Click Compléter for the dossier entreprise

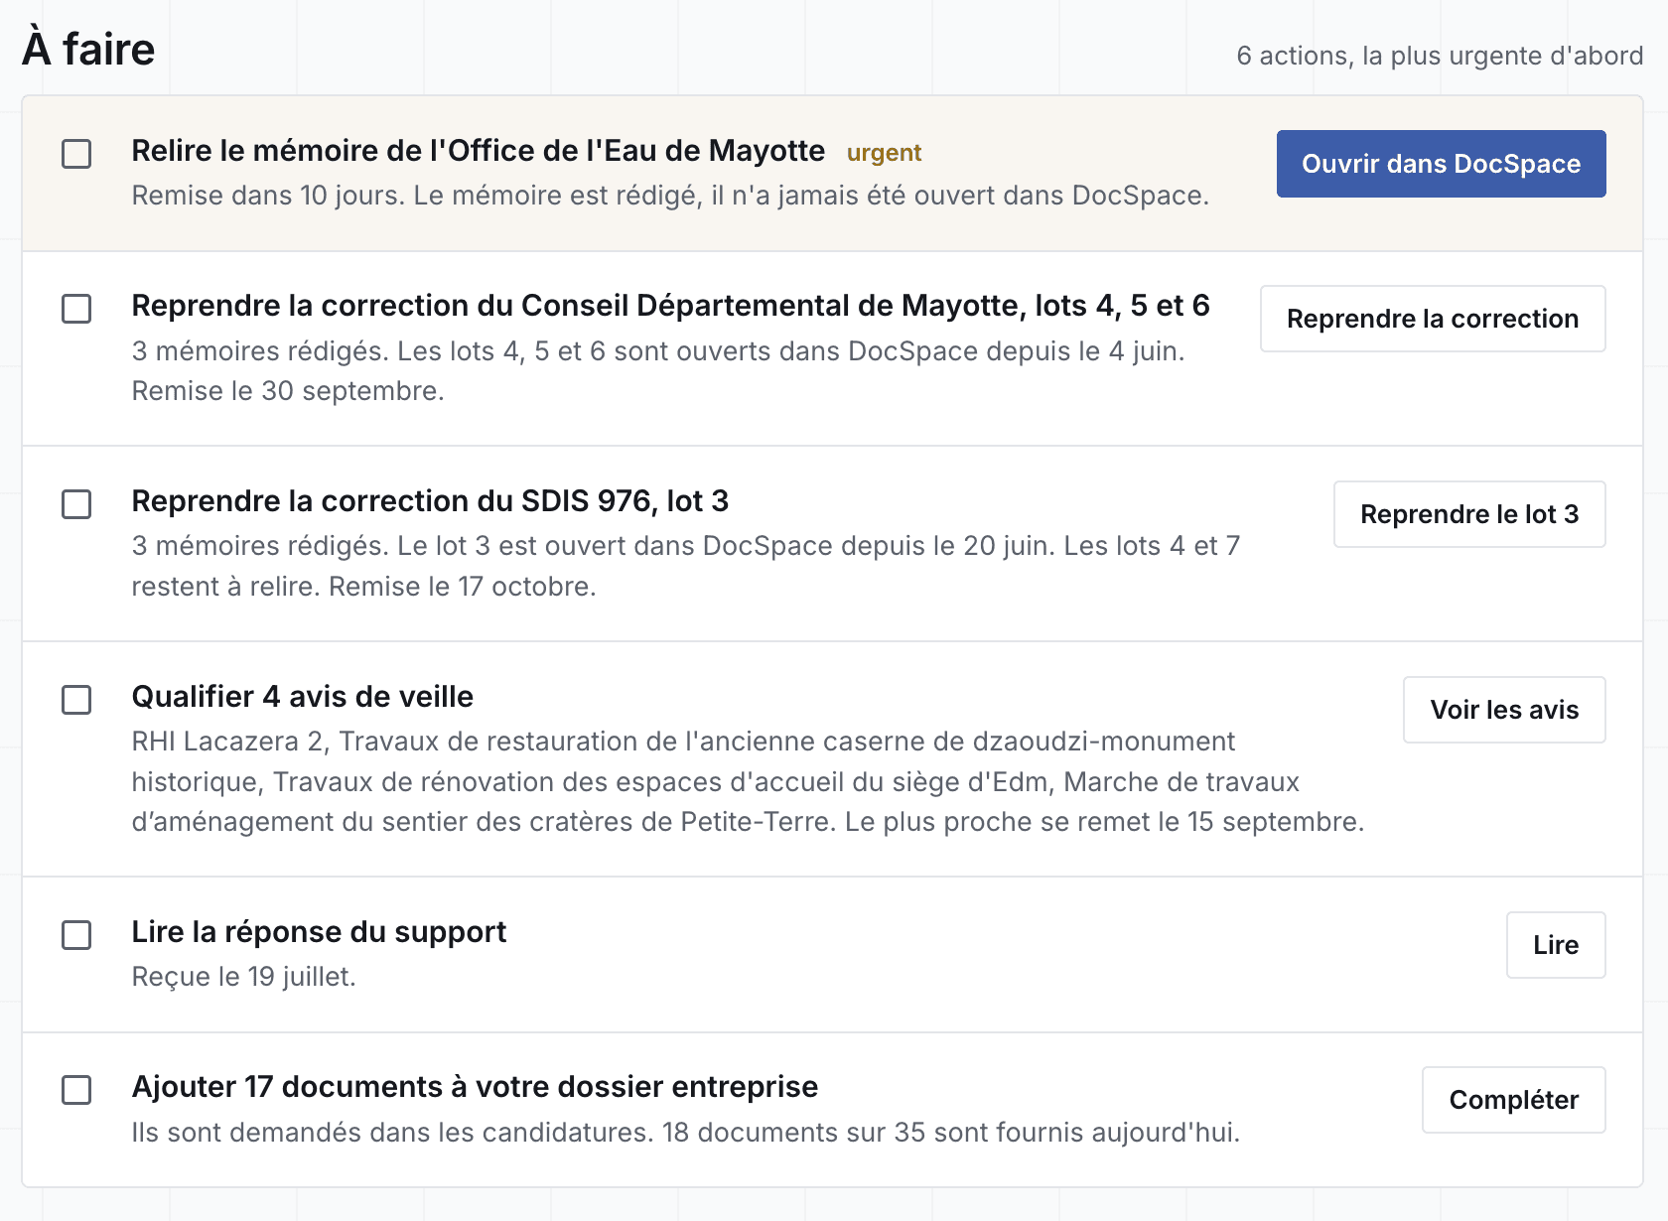tap(1514, 1100)
